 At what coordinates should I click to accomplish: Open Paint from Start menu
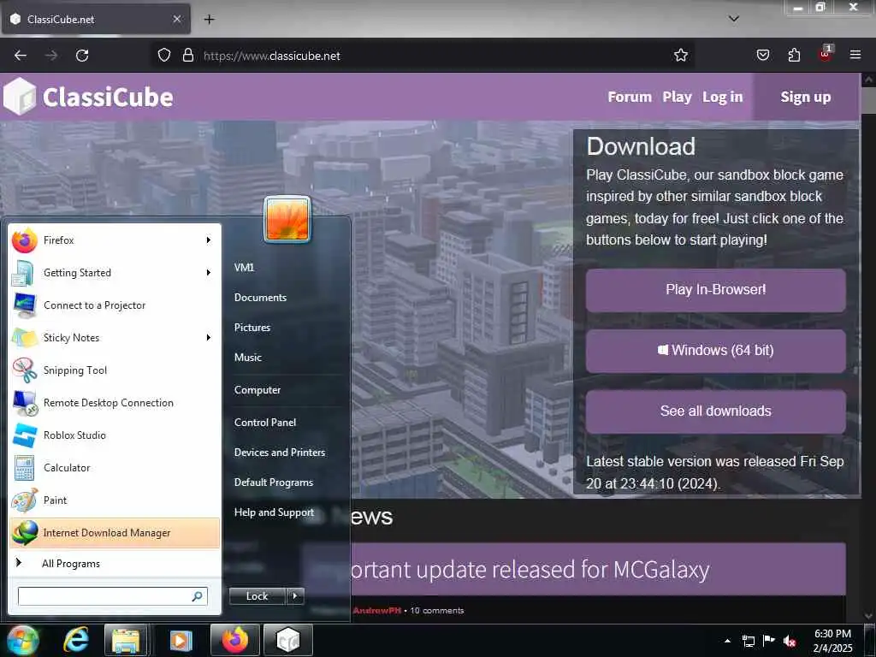click(115, 500)
